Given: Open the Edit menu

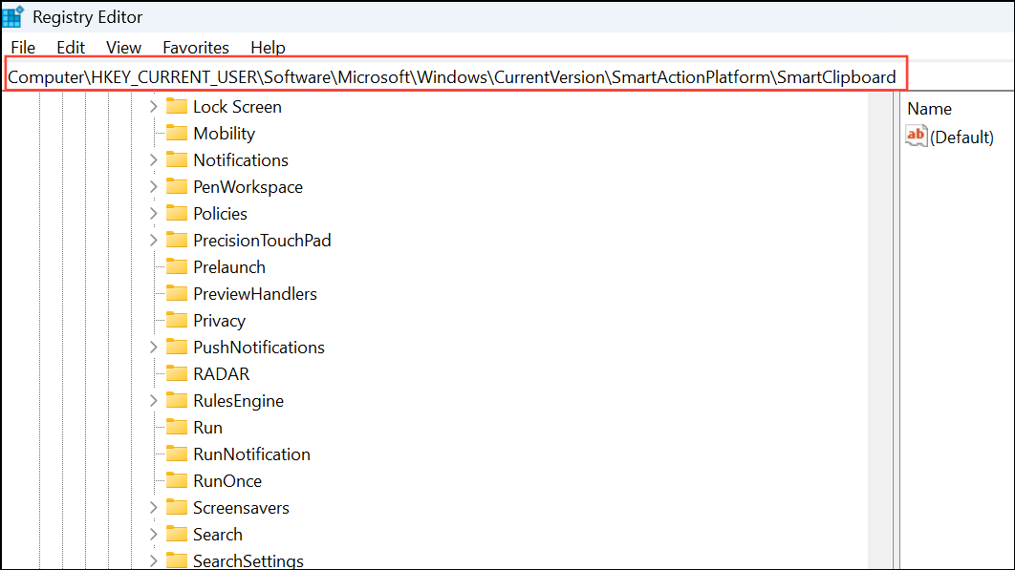Looking at the screenshot, I should 71,47.
